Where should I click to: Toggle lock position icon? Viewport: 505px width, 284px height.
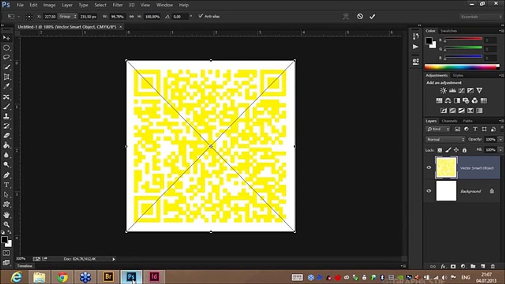[x=456, y=150]
